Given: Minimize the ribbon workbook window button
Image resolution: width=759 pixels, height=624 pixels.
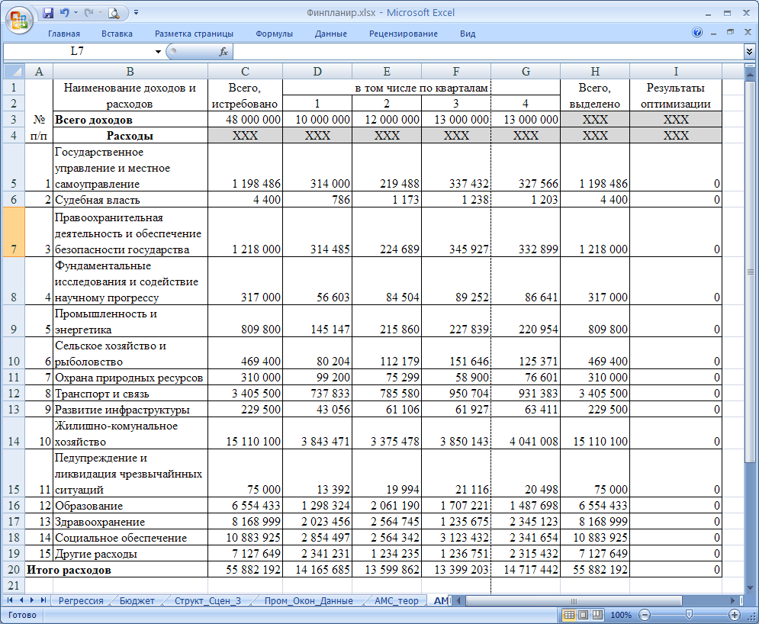Looking at the screenshot, I should point(713,33).
